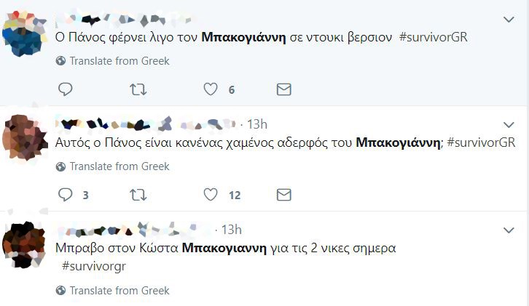Image resolution: width=529 pixels, height=306 pixels.
Task: Translate the first tweet from Greek
Action: click(x=119, y=61)
